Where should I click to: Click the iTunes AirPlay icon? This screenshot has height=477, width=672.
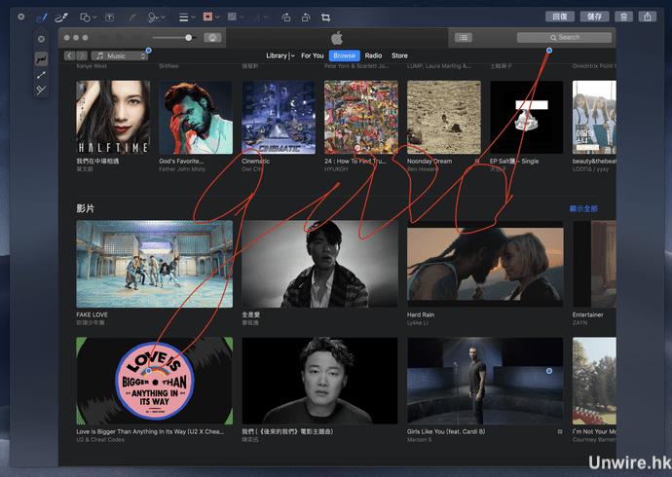[212, 38]
